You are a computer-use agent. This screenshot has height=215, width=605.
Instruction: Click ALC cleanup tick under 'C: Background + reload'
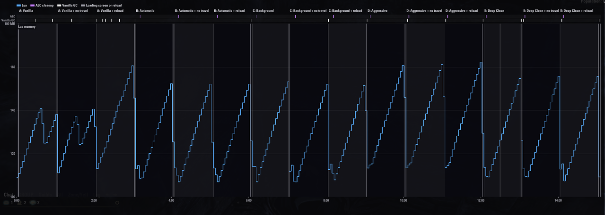pyautogui.click(x=333, y=17)
